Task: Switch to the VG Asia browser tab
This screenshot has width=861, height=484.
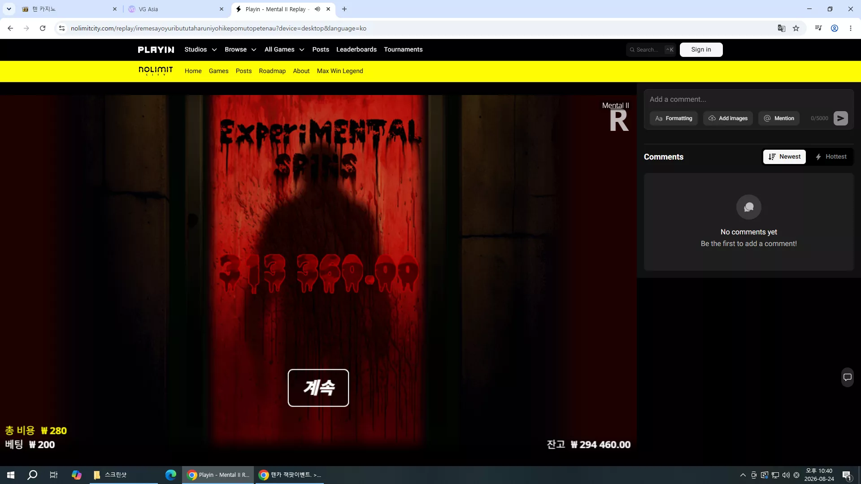Action: (175, 9)
